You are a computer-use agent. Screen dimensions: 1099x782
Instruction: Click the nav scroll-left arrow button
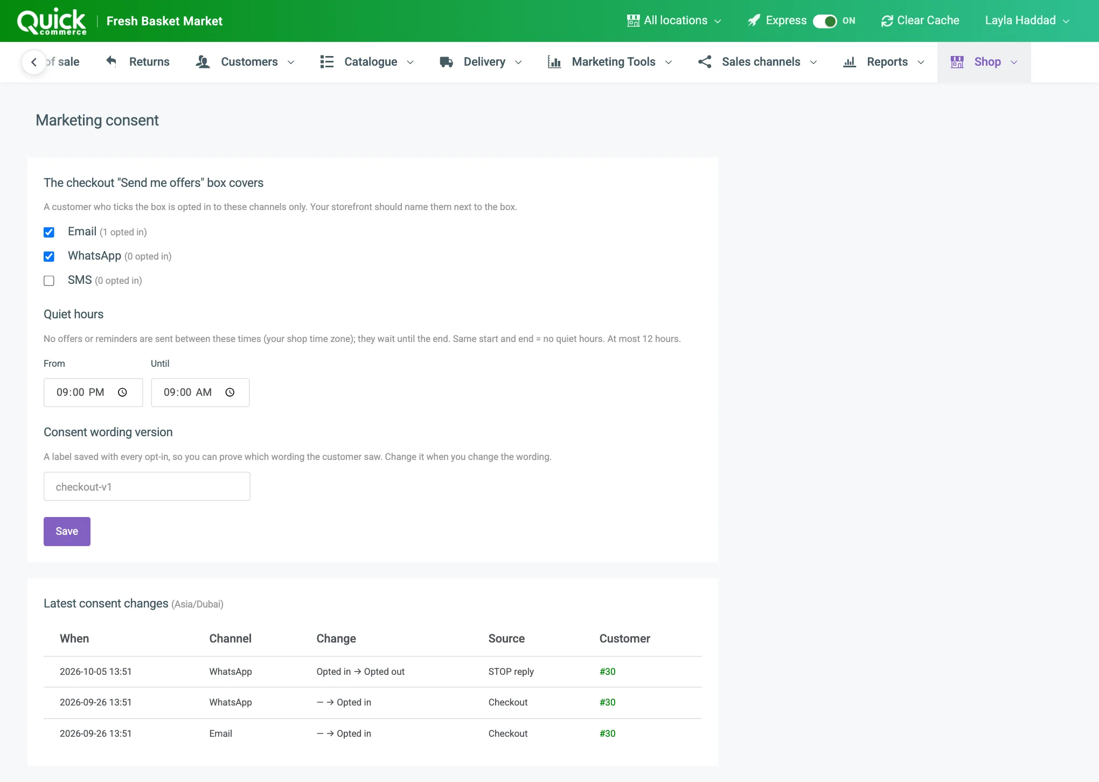point(34,62)
